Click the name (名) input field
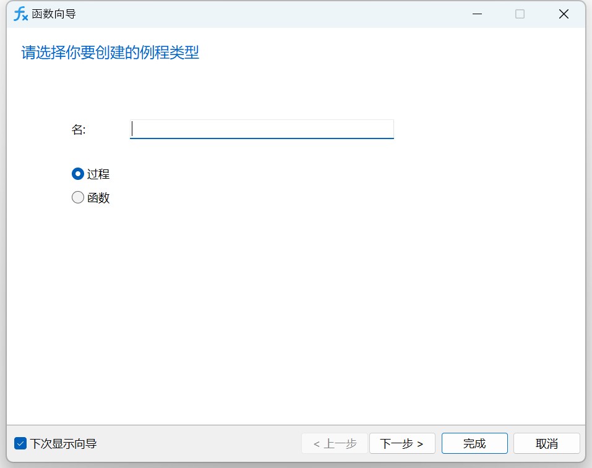This screenshot has height=468, width=592. pos(262,129)
